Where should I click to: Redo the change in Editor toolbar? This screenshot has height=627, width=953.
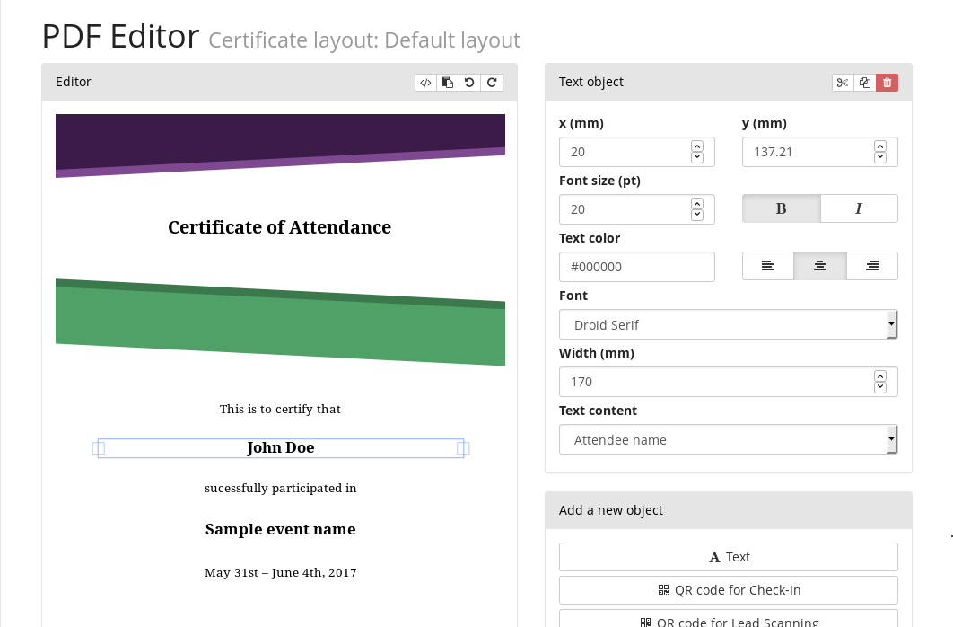click(492, 83)
